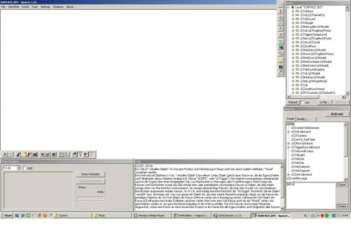The height and width of the screenshot is (243, 351).
Task: Collapse the Level SURFACE.3DS root node
Action: click(289, 7)
